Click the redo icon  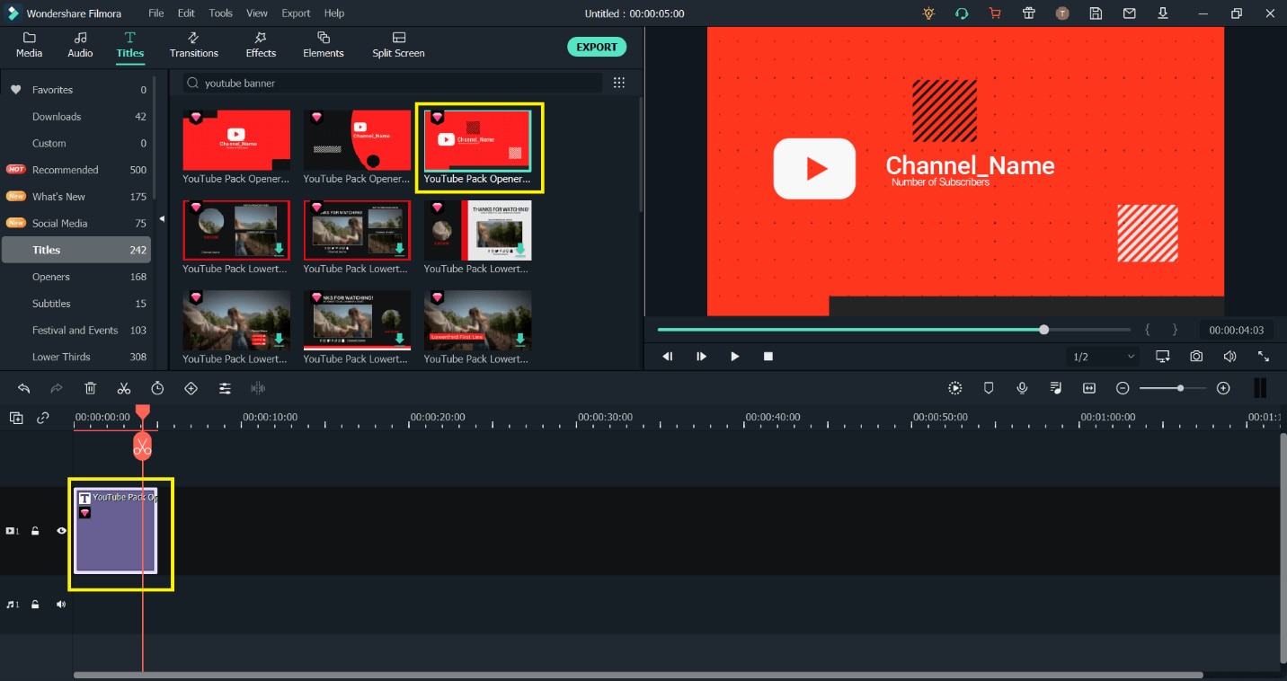click(x=57, y=388)
